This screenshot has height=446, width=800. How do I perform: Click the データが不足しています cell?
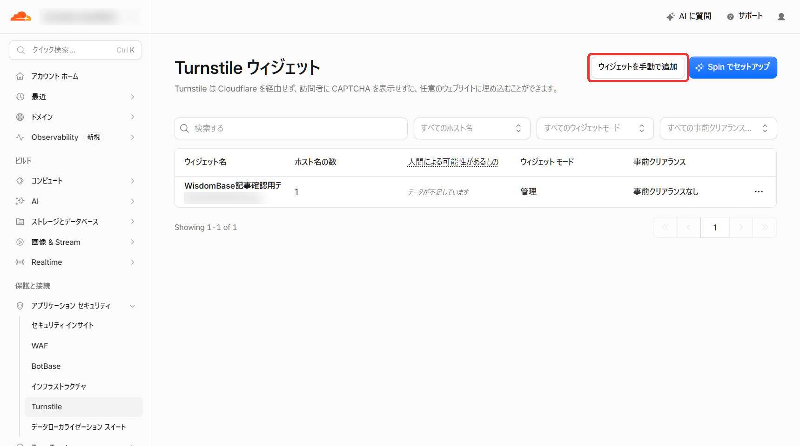tap(438, 192)
